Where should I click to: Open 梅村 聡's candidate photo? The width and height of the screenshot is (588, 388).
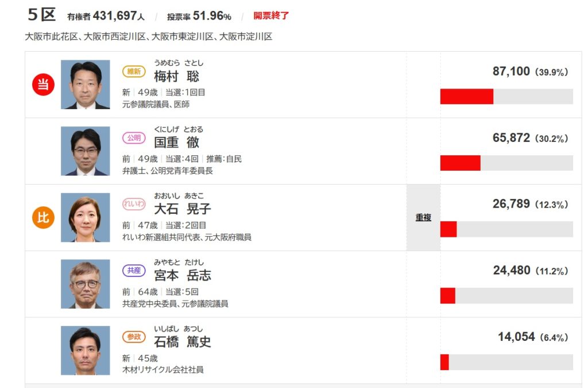[x=86, y=84]
